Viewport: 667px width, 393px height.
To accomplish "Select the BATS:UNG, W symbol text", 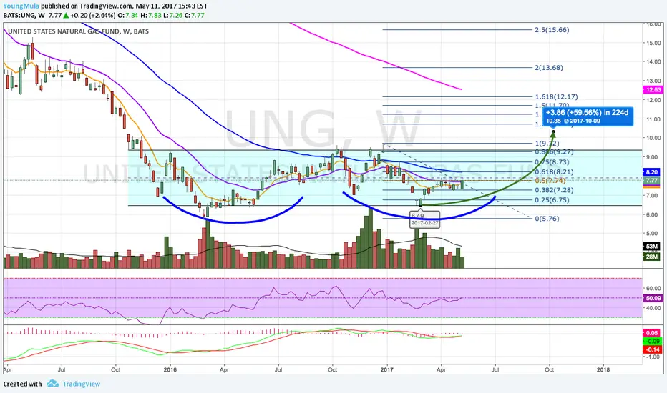I will [24, 15].
